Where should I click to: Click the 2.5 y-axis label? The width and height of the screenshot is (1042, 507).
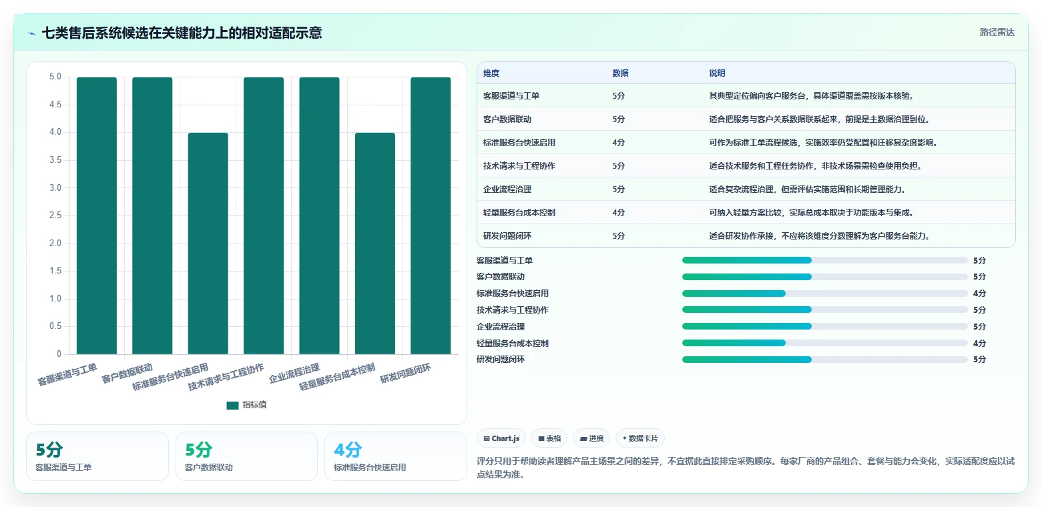(55, 215)
